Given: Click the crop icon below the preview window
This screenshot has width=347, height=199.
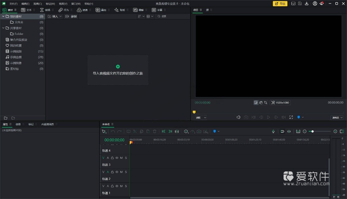Looking at the screenshot, I should click(265, 102).
